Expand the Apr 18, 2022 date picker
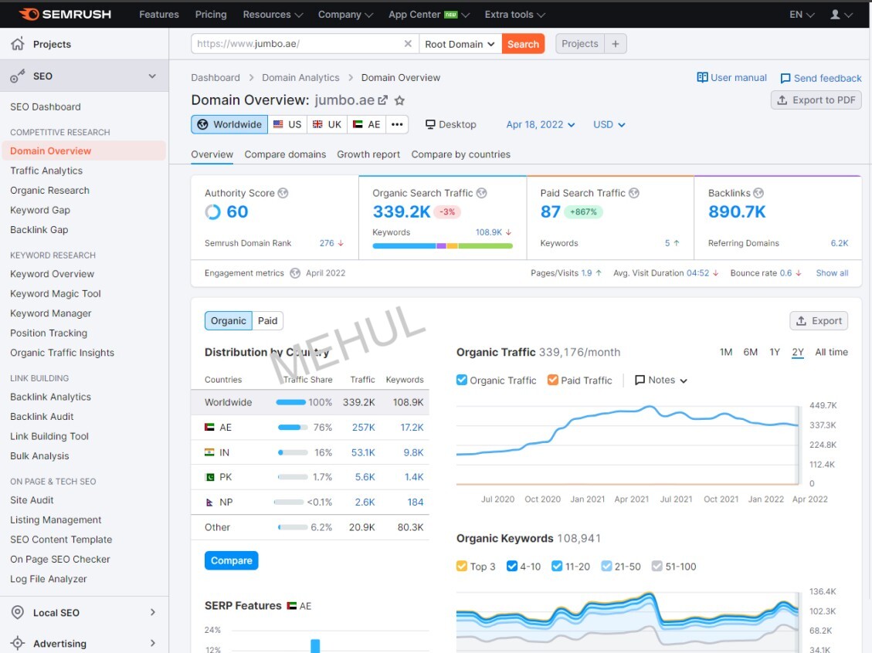Image resolution: width=872 pixels, height=653 pixels. pos(541,124)
